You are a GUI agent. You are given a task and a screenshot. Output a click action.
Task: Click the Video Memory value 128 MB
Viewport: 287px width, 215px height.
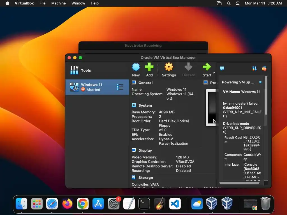182,157
